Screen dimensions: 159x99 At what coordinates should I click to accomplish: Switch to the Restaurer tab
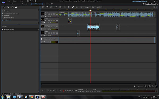coord(25,4)
